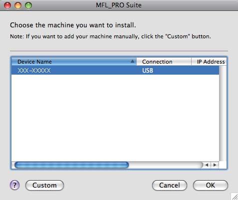This screenshot has height=200, width=238.
Task: Click the green zoom window button
Action: click(x=28, y=5)
